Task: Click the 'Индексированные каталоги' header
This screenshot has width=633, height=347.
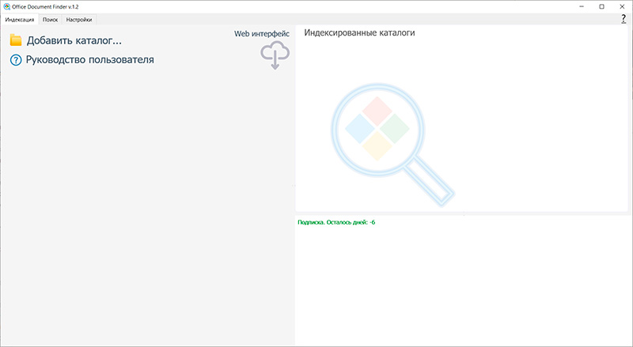Action: click(x=359, y=33)
